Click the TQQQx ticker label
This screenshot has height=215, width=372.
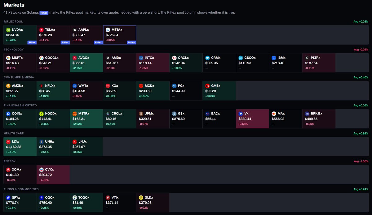[84, 197]
